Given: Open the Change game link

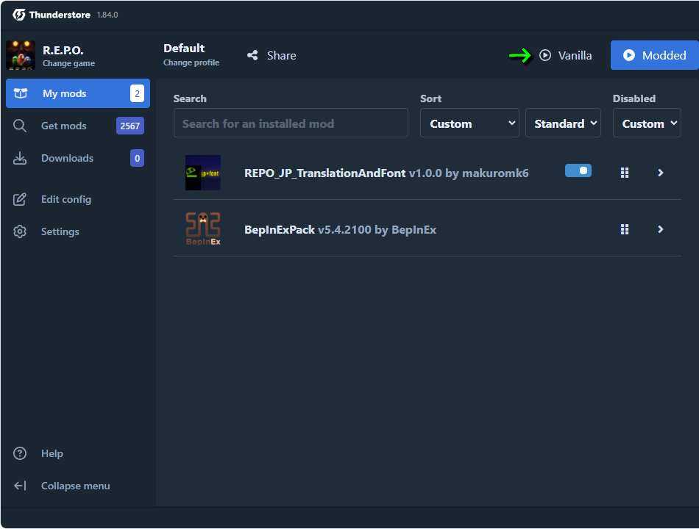Looking at the screenshot, I should click(68, 63).
